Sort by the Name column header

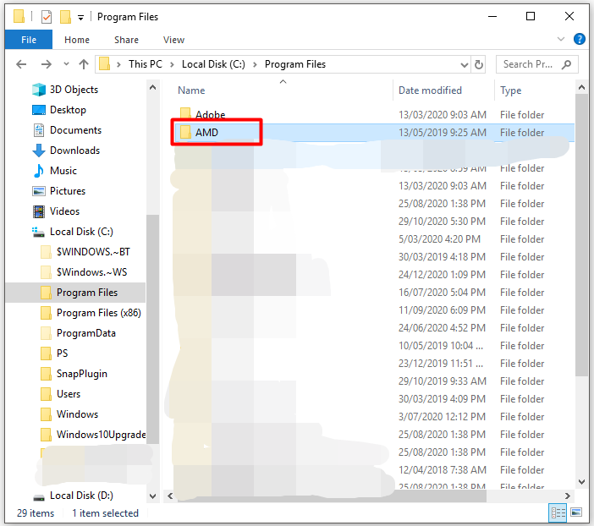pyautogui.click(x=191, y=90)
